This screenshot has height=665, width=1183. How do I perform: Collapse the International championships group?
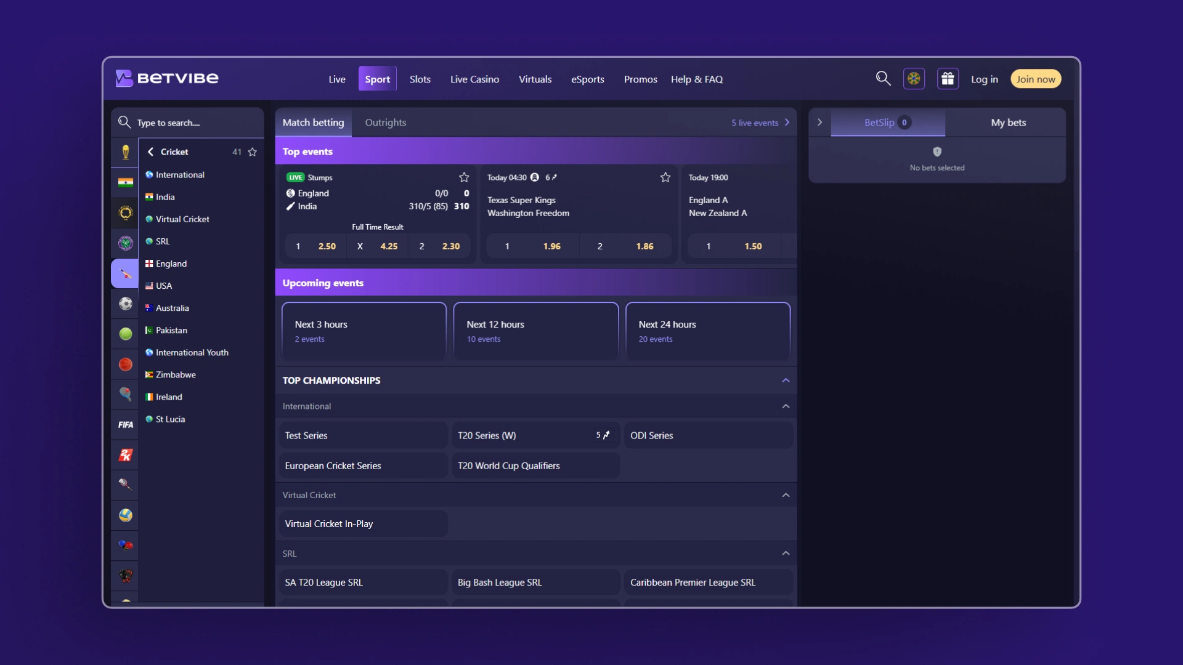coord(786,406)
